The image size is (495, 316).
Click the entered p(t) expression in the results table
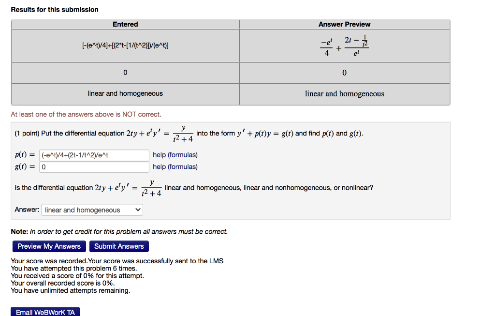coord(125,45)
